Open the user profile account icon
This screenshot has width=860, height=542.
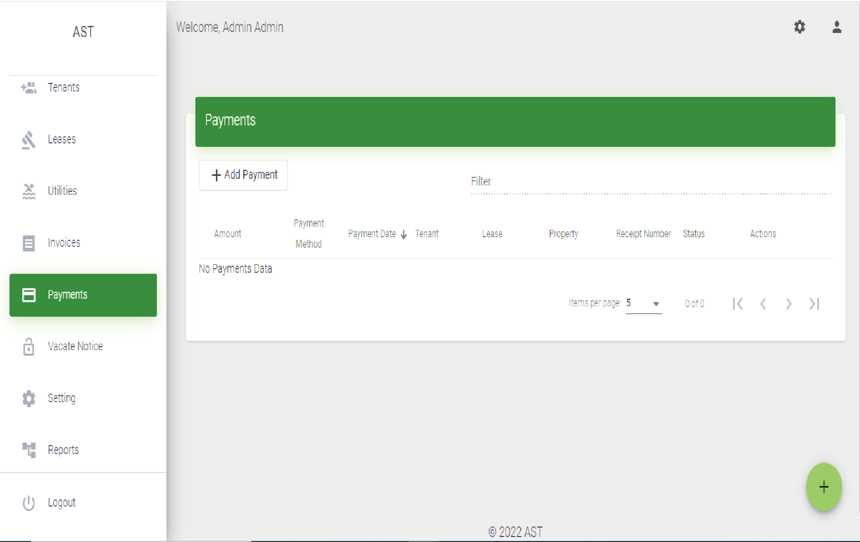click(837, 27)
